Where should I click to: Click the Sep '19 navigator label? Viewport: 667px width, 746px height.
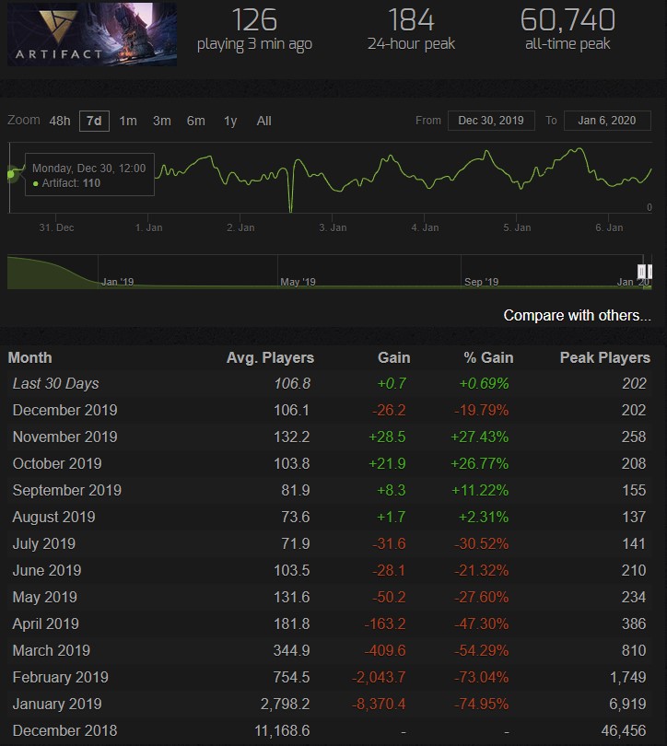(482, 282)
